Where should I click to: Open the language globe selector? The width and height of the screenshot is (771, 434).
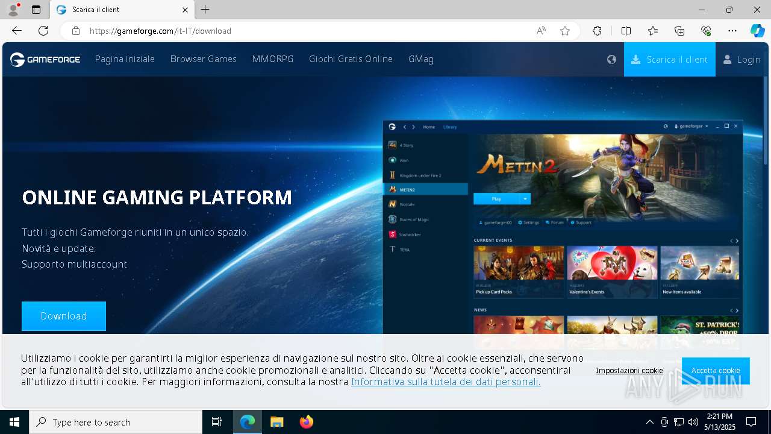click(x=611, y=59)
